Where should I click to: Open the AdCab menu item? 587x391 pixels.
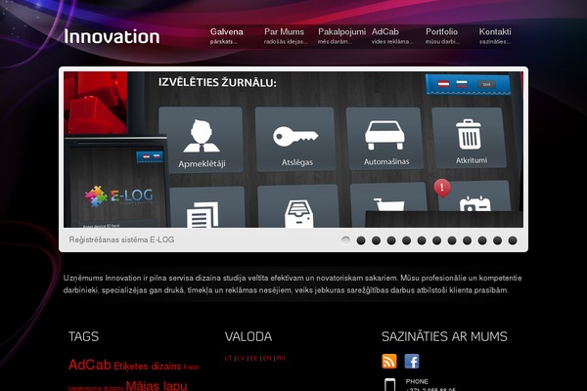pos(392,36)
